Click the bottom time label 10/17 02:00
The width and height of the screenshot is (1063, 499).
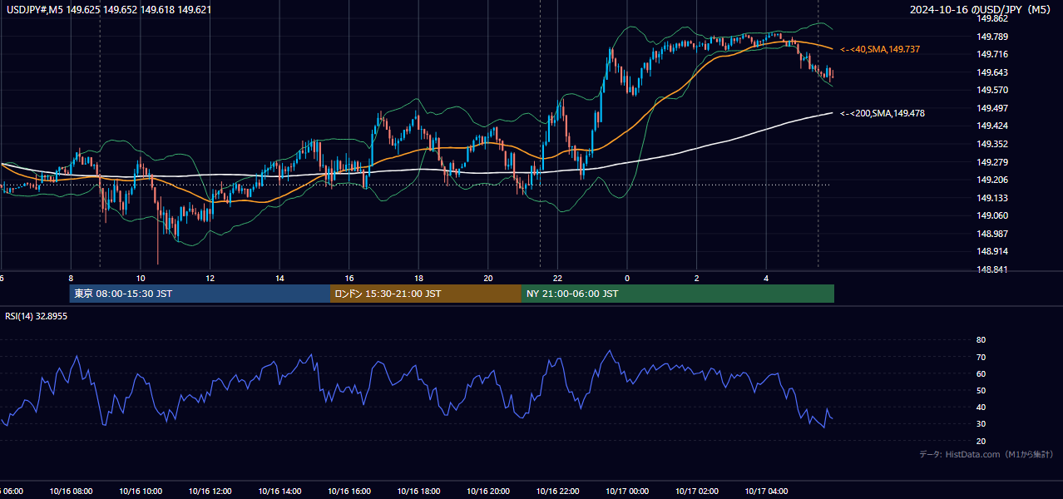click(697, 492)
